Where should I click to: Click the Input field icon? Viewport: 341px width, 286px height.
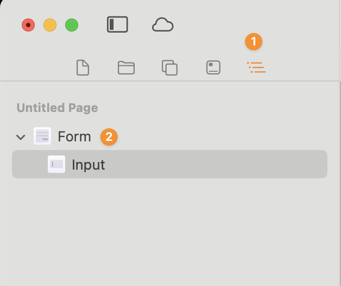[56, 164]
